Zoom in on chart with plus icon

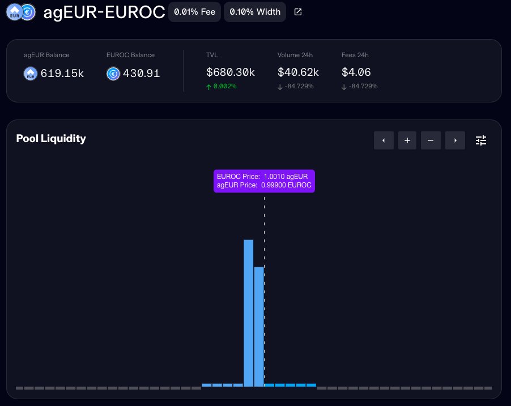(x=407, y=140)
